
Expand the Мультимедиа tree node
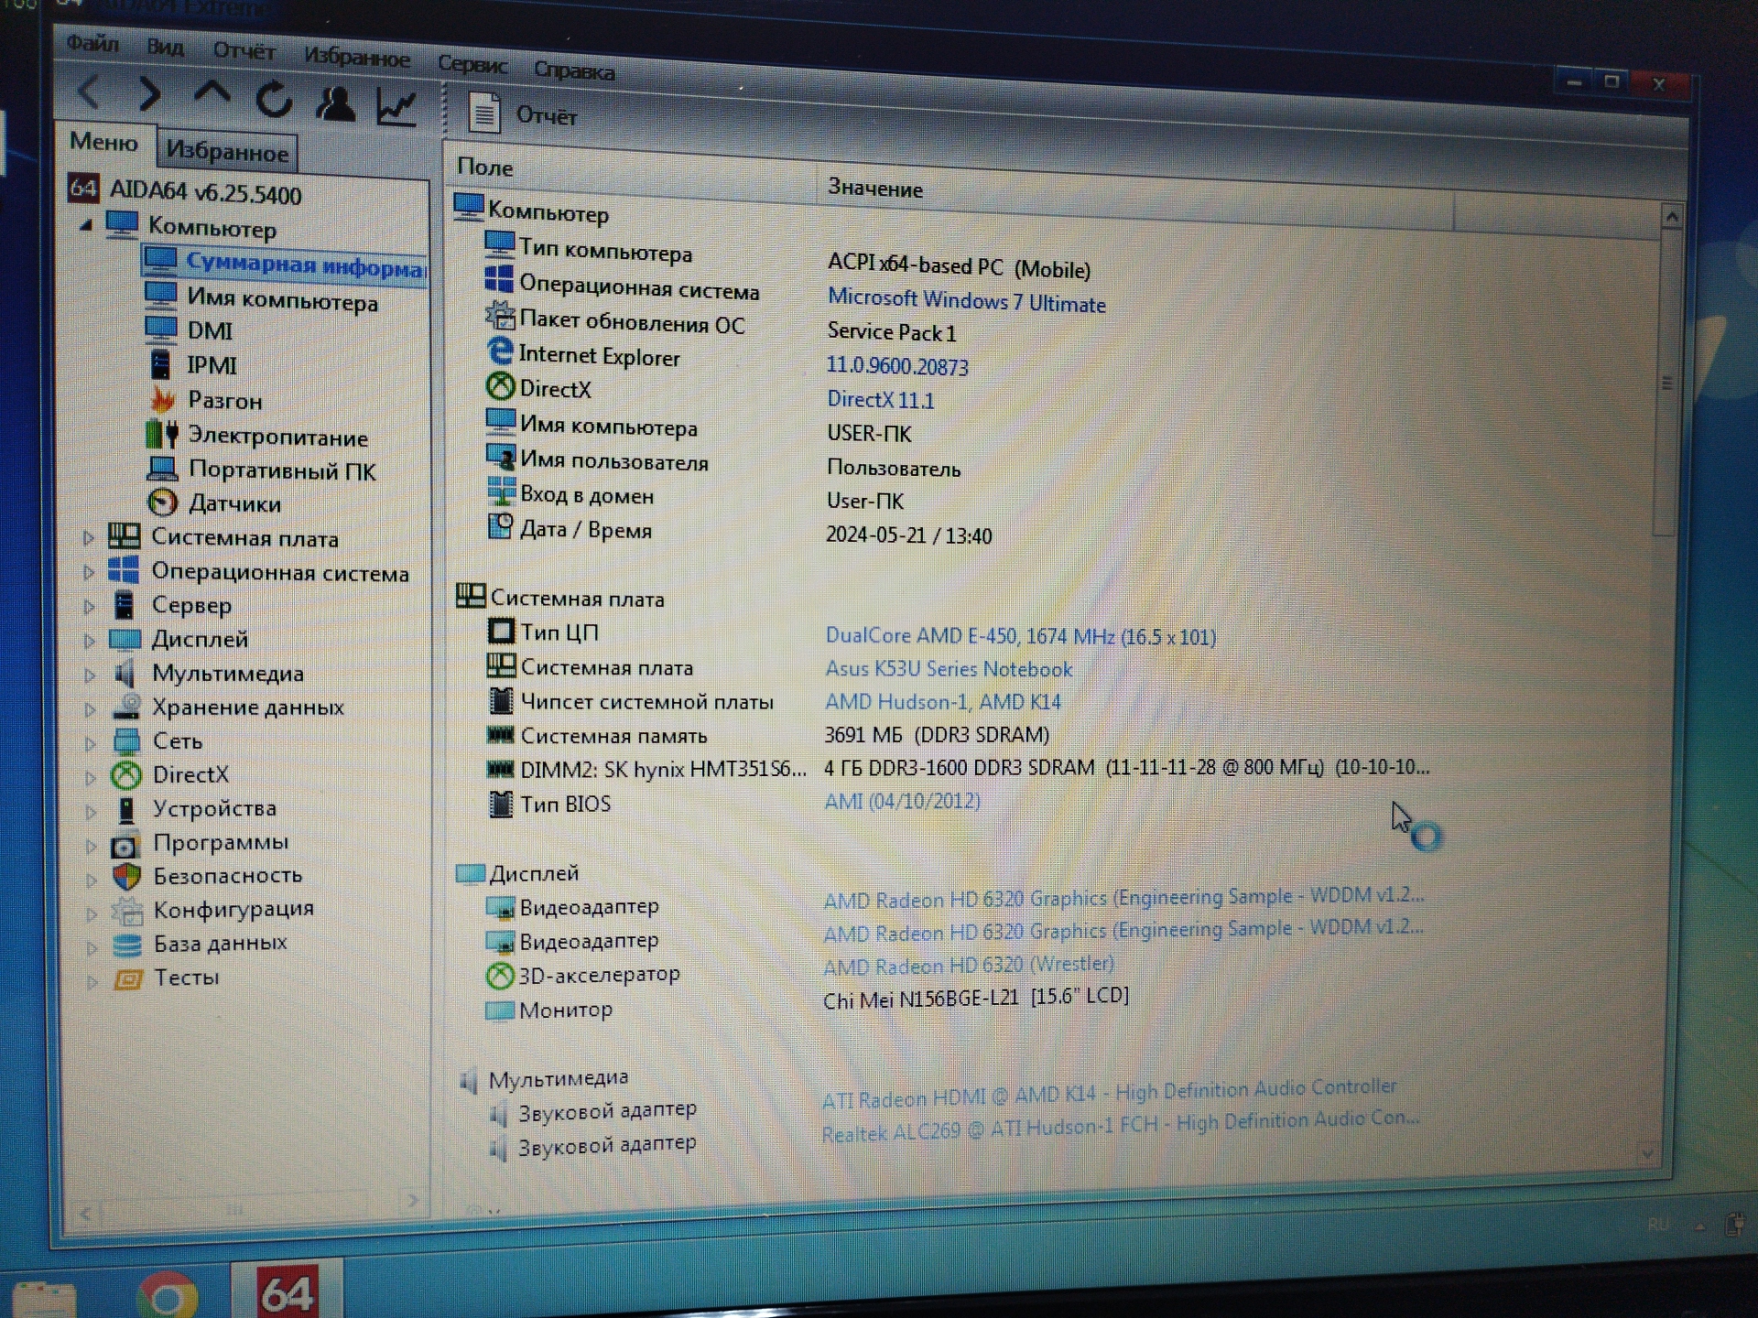click(89, 675)
